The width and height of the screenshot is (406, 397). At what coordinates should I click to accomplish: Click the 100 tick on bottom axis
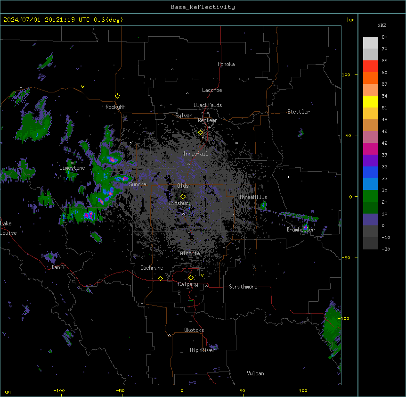pos(303,390)
